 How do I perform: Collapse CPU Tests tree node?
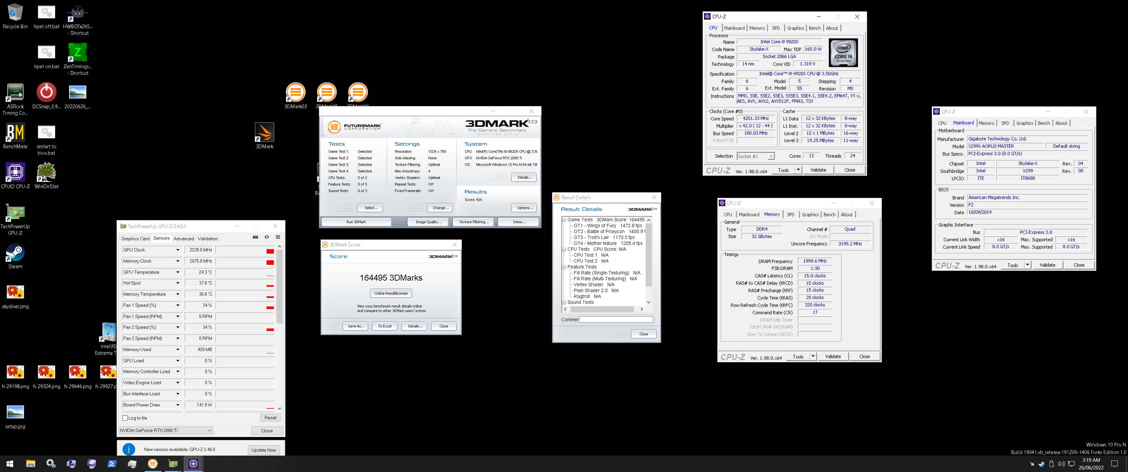pos(564,249)
